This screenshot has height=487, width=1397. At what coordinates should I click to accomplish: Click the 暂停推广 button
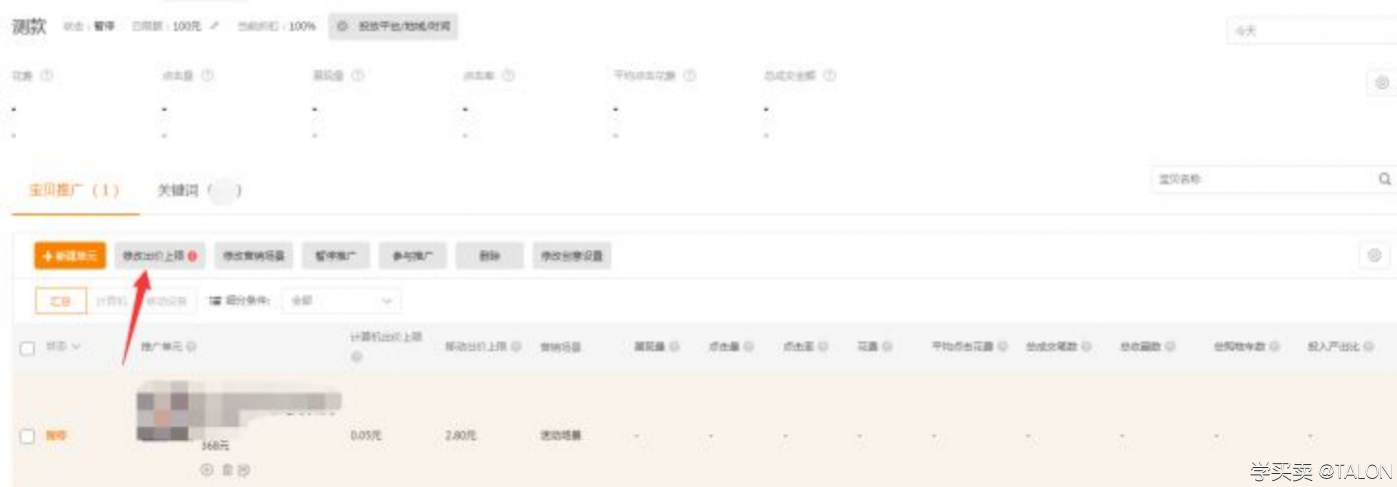tap(336, 256)
